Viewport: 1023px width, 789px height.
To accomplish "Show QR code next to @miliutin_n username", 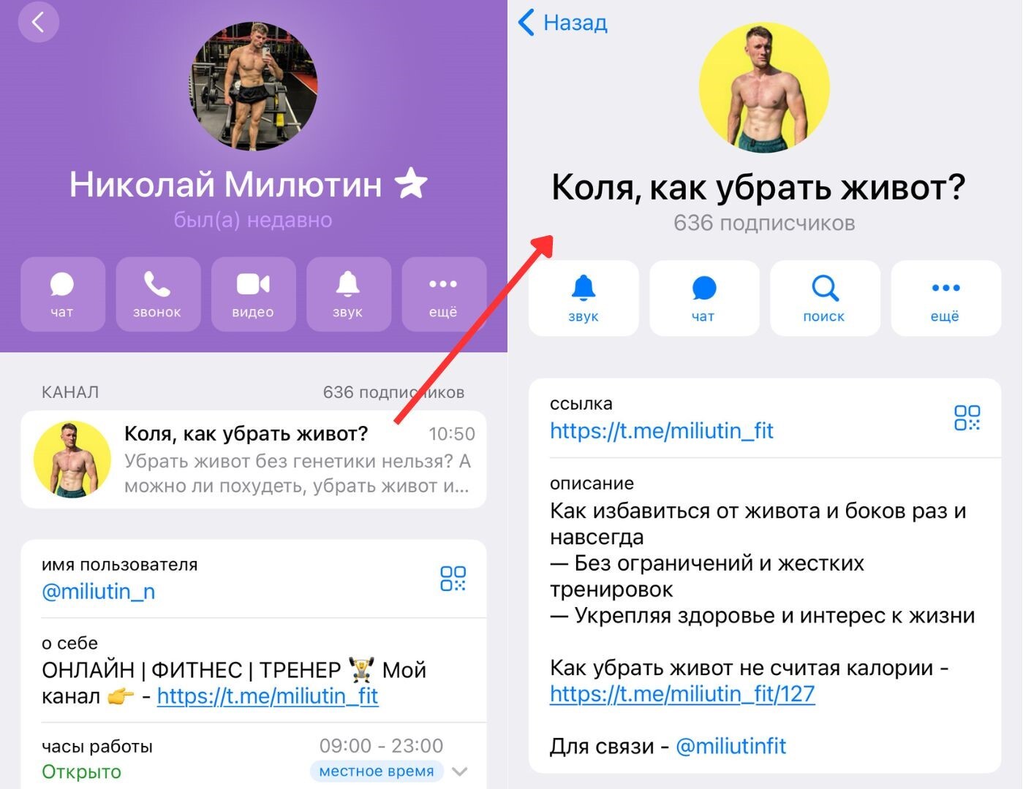I will (453, 579).
